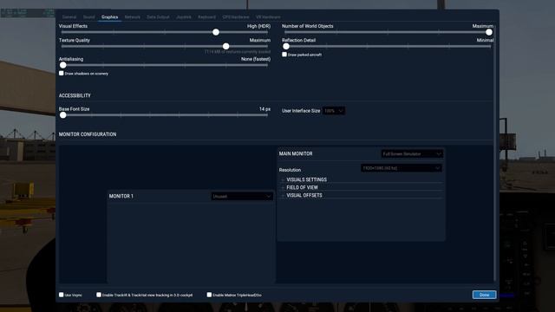Click the Done button
This screenshot has height=312, width=555.
tap(484, 295)
